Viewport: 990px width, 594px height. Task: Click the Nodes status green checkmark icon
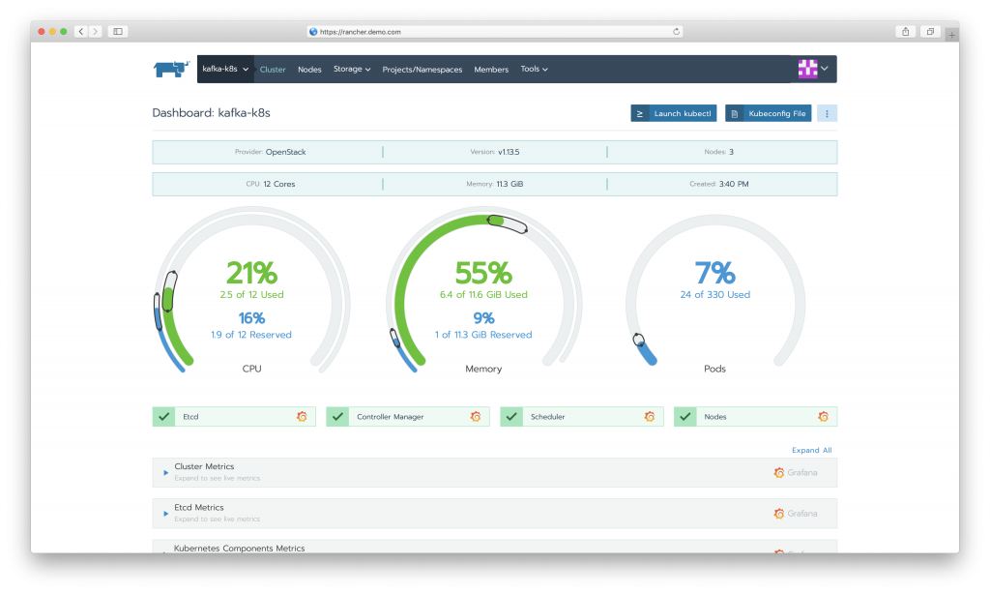coord(685,416)
